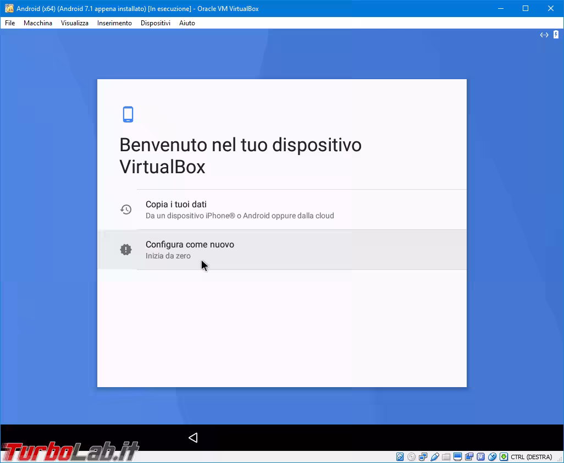564x463 pixels.
Task: Click the Android ethernet connection indicator
Action: tap(544, 35)
